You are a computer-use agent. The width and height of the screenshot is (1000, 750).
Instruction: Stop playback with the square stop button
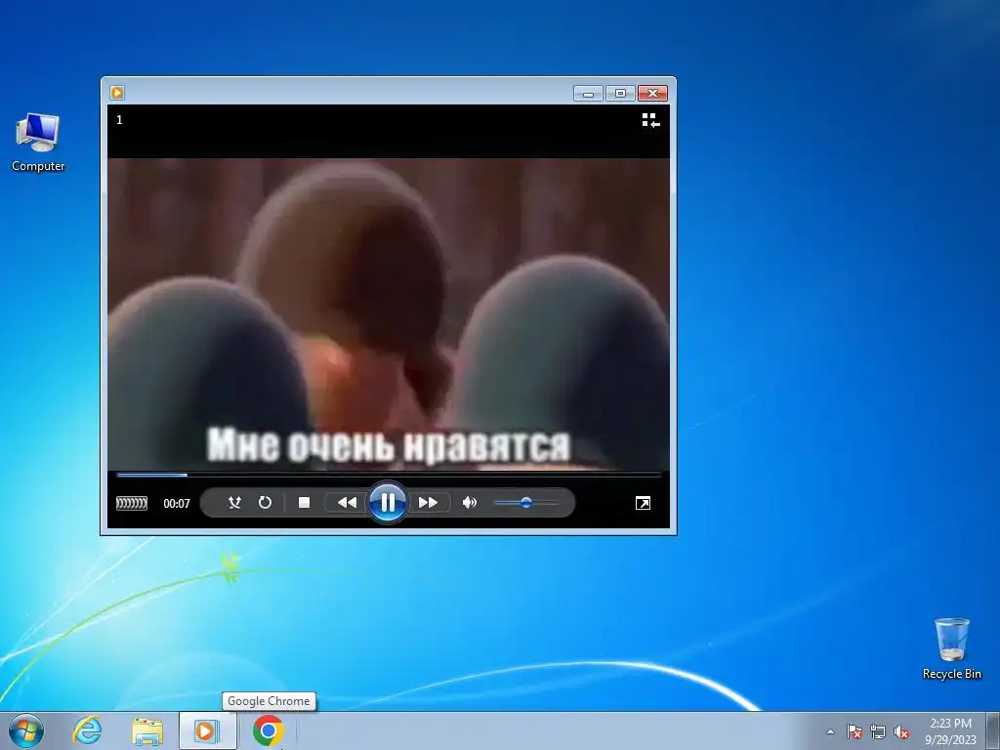305,503
